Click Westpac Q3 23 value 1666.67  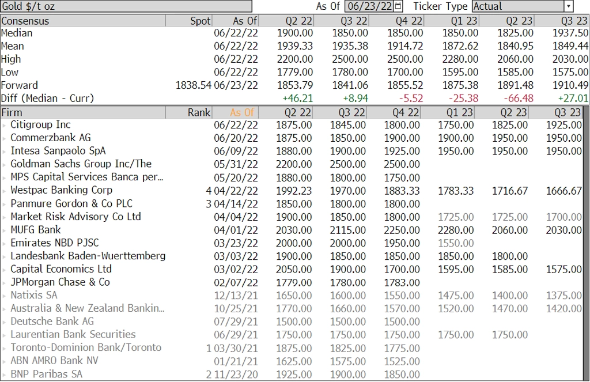[x=563, y=191]
